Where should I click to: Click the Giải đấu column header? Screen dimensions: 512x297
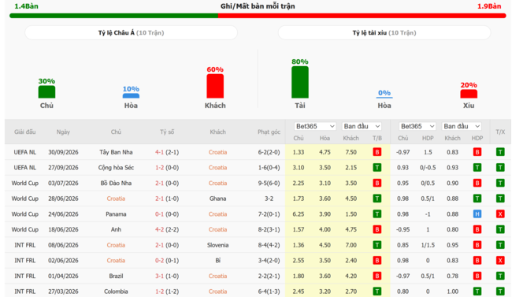(x=25, y=132)
